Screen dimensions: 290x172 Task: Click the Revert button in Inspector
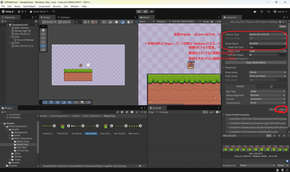[x=272, y=109]
